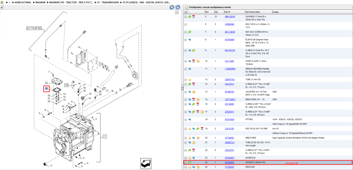353x170 pixels.
Task: Go to previous diagram with left arrow
Action: (x=172, y=7)
